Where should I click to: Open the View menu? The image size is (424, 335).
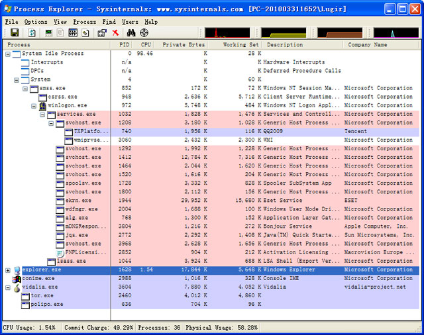coord(60,22)
